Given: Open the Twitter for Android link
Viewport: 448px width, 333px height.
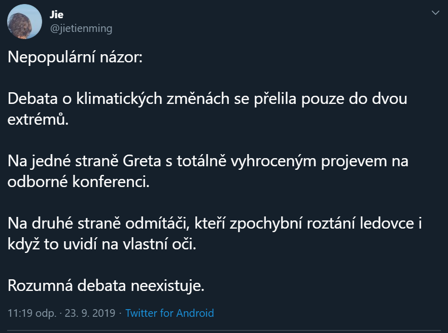Looking at the screenshot, I should click(169, 313).
